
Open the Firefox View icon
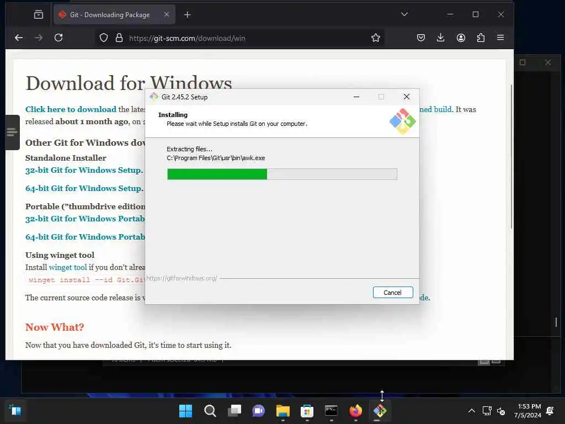(39, 14)
